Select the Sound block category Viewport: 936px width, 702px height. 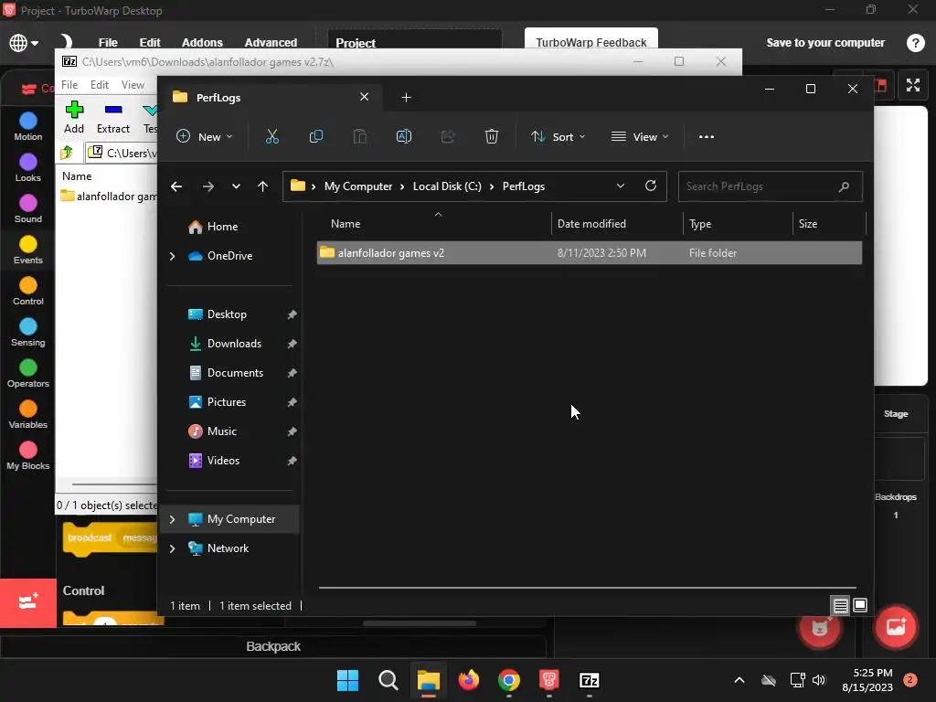[x=28, y=209]
